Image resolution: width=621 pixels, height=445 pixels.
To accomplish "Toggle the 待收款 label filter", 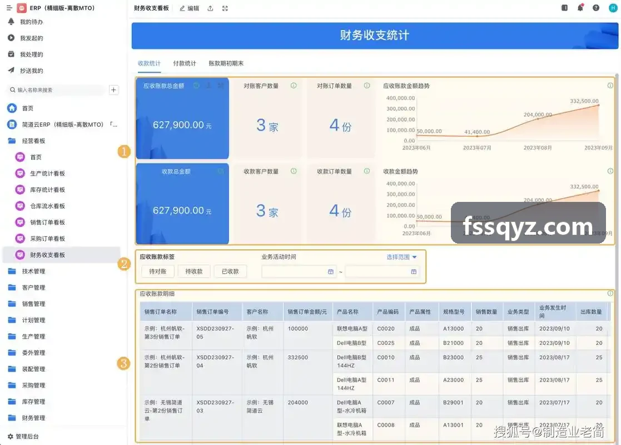I will pyautogui.click(x=193, y=271).
